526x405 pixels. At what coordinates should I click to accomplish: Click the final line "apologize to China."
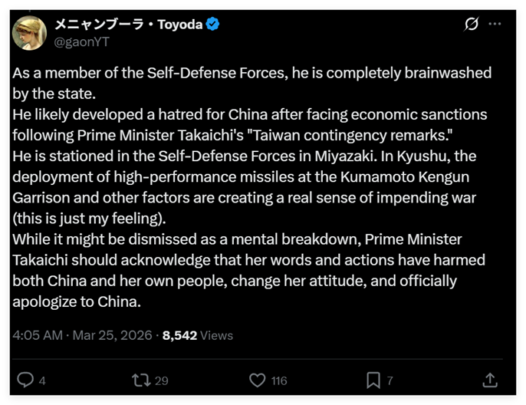click(77, 301)
